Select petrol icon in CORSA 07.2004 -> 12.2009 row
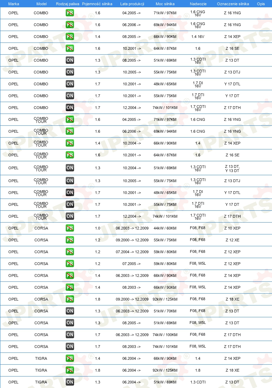 (70, 252)
